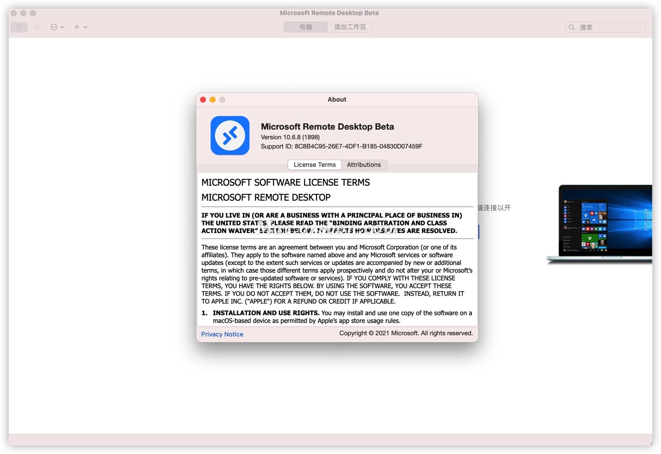661x454 pixels.
Task: Click the 搜索 search field
Action: pos(605,28)
